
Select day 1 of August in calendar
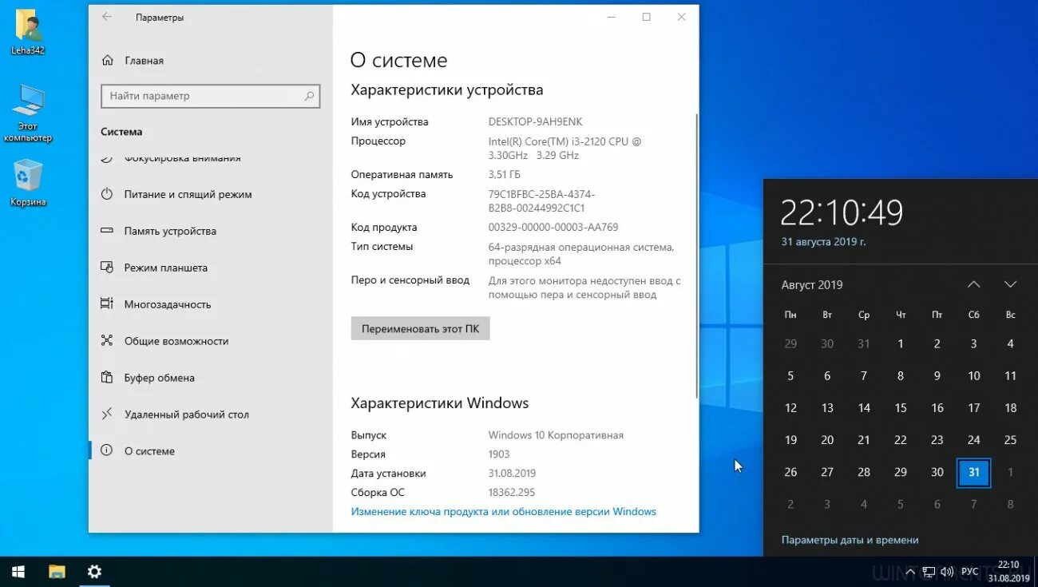point(901,344)
